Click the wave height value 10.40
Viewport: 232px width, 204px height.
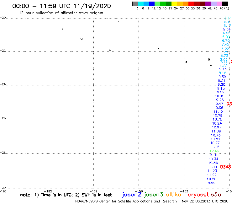(x=220, y=96)
